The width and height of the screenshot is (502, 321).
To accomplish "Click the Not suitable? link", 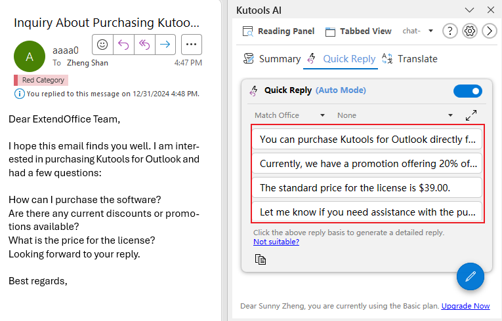I will tap(276, 242).
